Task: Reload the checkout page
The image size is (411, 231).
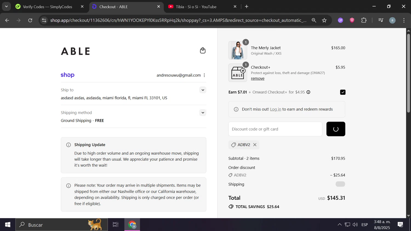Action: point(30,20)
